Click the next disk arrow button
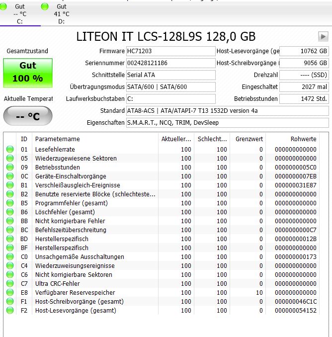This screenshot has width=332, height=337. point(323,37)
